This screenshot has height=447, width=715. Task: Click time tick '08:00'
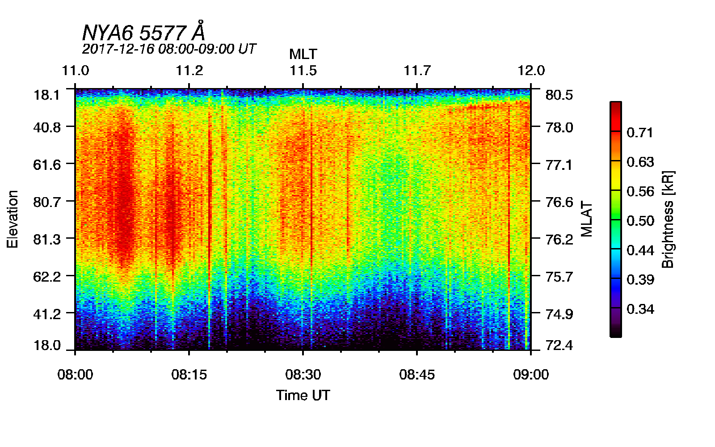click(x=76, y=375)
